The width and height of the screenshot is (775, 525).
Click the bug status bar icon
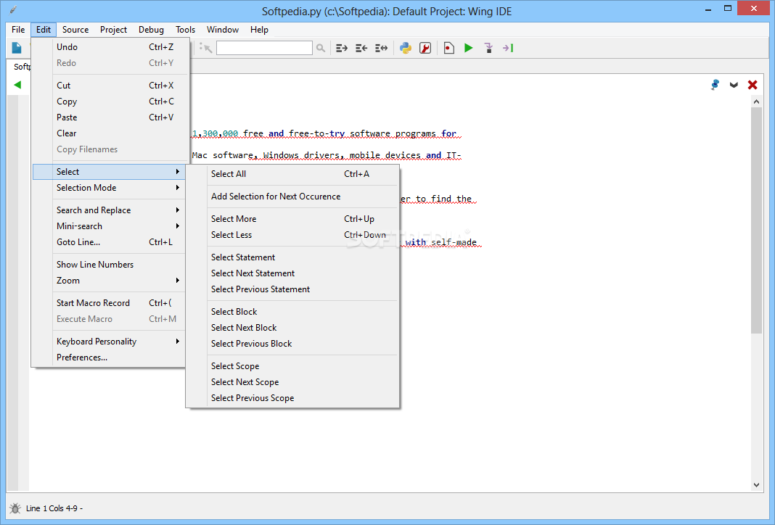(15, 508)
